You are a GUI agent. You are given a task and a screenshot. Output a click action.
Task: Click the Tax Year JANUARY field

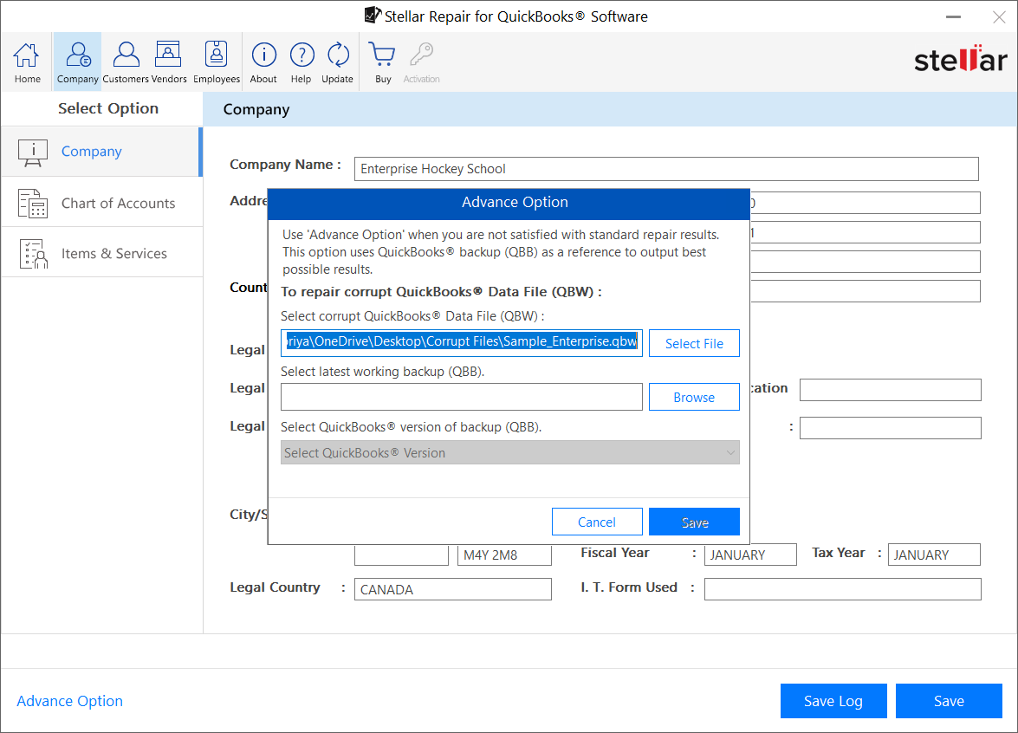[x=934, y=555]
